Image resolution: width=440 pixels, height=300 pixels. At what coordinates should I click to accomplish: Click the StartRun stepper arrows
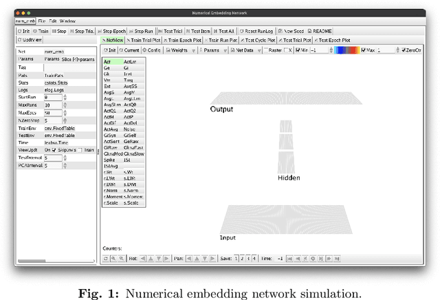pos(65,97)
